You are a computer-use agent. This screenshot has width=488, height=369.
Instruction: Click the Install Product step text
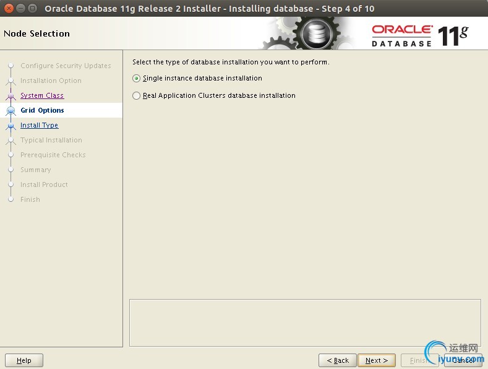coord(44,184)
